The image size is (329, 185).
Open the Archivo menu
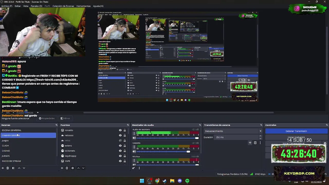coord(7,6)
